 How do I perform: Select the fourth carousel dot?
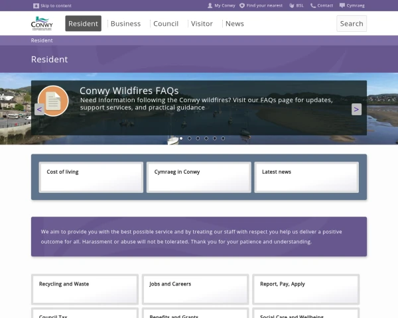point(206,138)
